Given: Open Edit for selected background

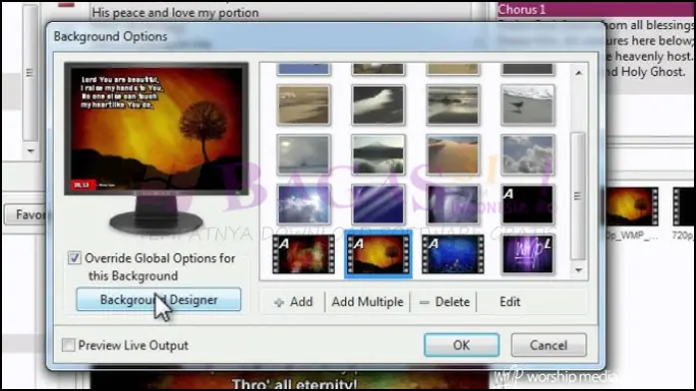Looking at the screenshot, I should tap(510, 302).
